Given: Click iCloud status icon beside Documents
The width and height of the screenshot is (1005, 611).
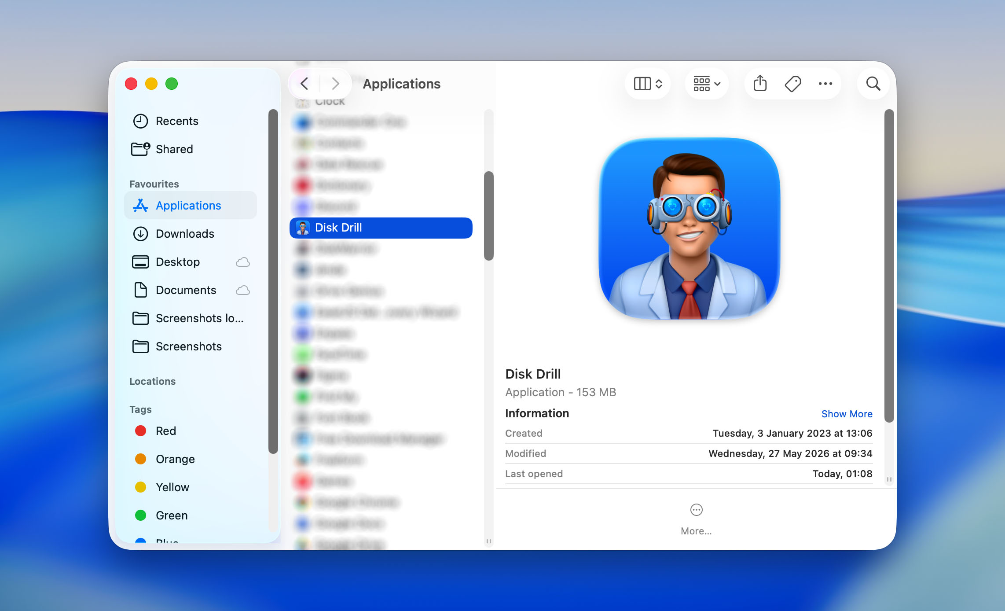Looking at the screenshot, I should [x=242, y=291].
